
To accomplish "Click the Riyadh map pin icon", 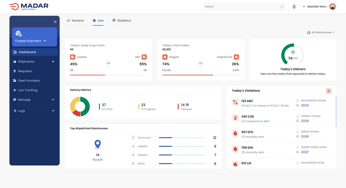I will pos(98,145).
